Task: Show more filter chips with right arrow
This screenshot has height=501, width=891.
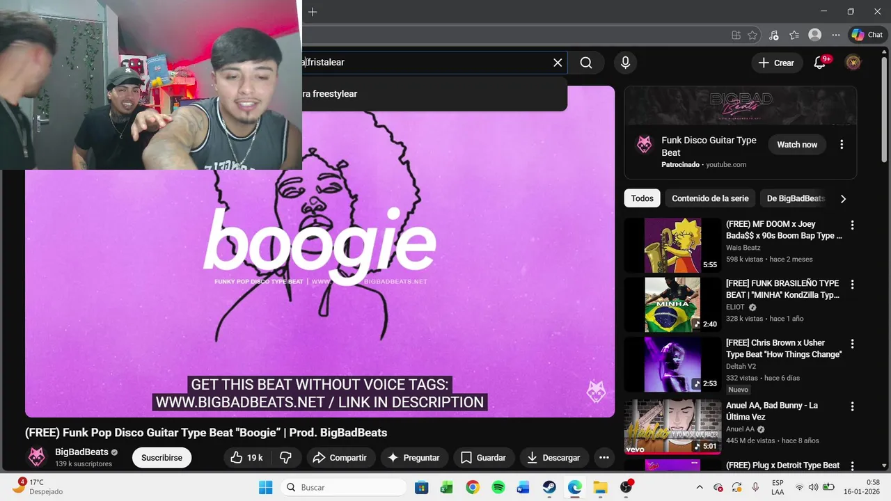Action: pyautogui.click(x=843, y=198)
